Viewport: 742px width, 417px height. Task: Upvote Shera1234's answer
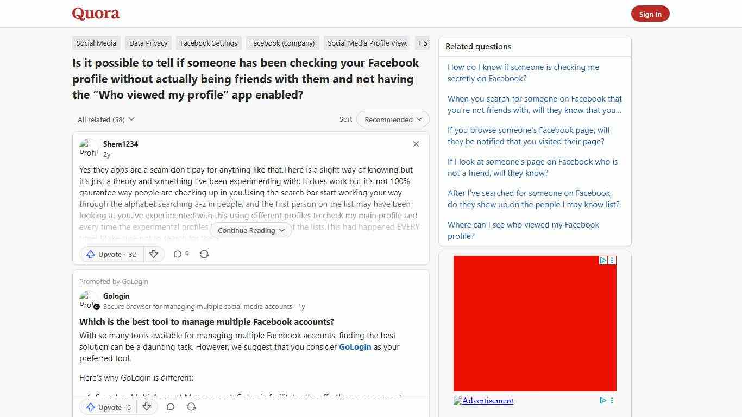coord(110,254)
